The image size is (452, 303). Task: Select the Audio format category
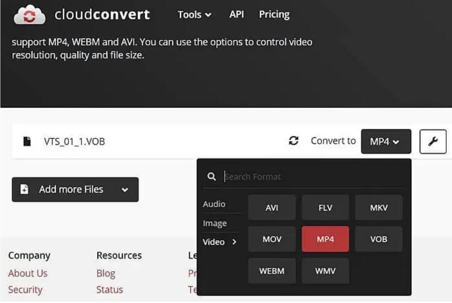(214, 204)
